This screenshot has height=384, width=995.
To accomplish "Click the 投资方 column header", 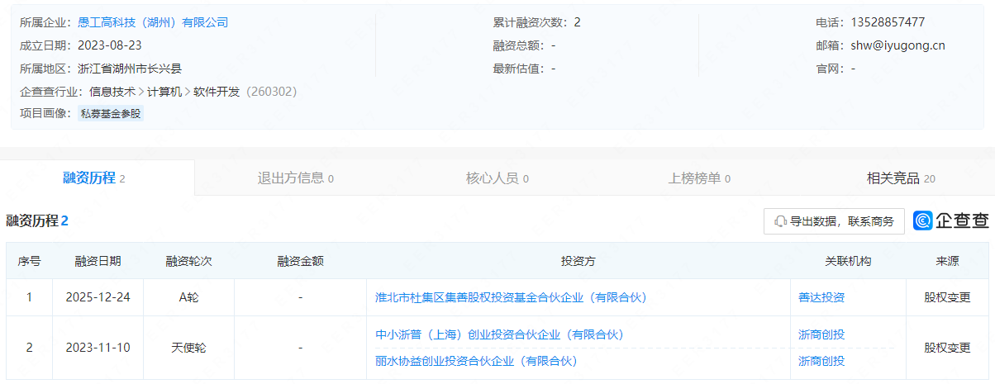I will coord(578,261).
